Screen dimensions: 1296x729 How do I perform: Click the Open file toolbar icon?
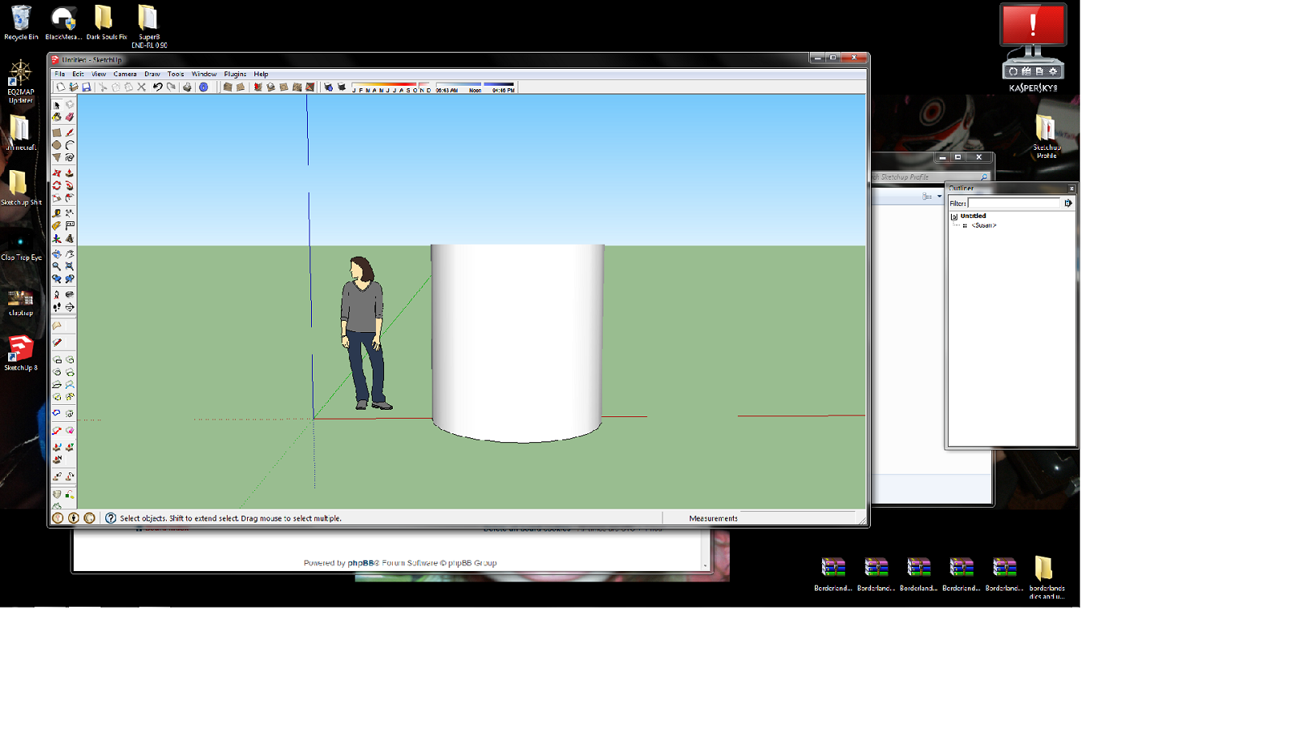(74, 87)
